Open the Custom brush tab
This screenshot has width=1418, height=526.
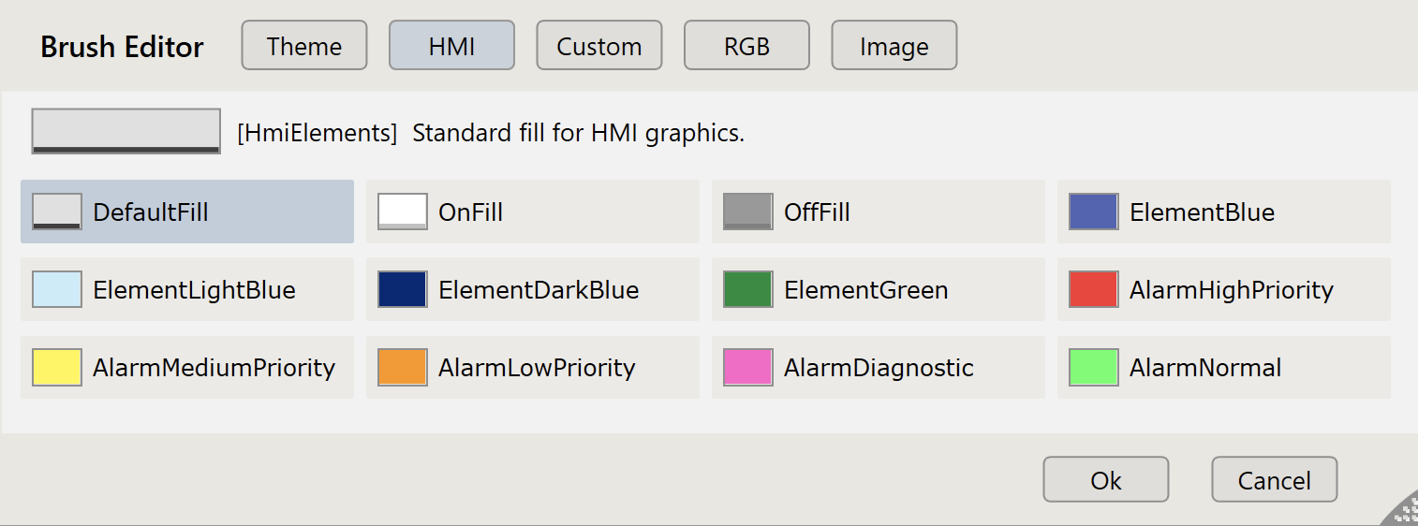[x=598, y=46]
